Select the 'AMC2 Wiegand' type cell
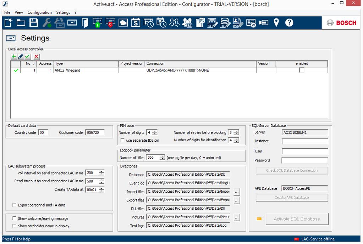Image resolution: width=363 pixels, height=244 pixels. click(x=86, y=70)
